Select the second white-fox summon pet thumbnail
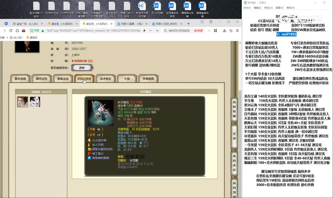This screenshot has height=198, width=333. click(35, 102)
